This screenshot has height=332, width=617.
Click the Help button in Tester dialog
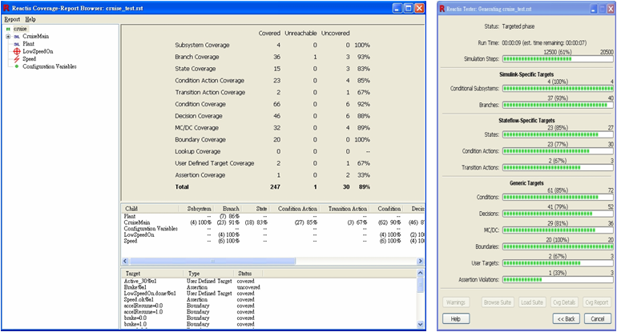455,318
